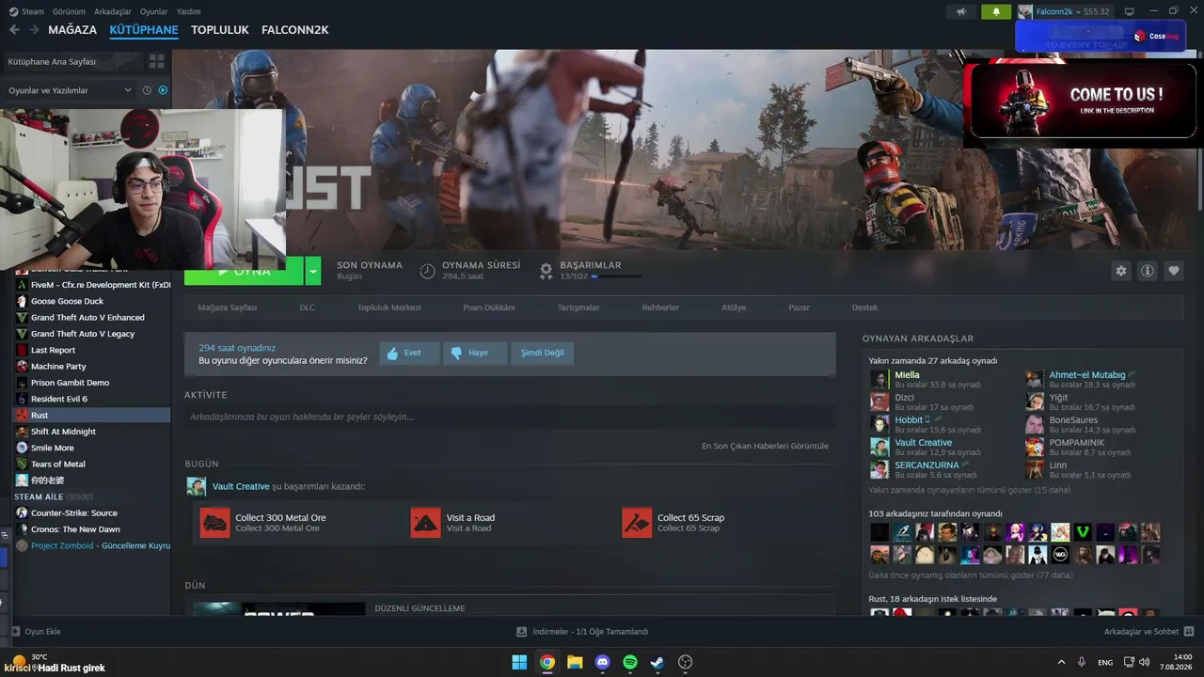Open Arkadaşlar ve Sohbet panel

point(1149,632)
